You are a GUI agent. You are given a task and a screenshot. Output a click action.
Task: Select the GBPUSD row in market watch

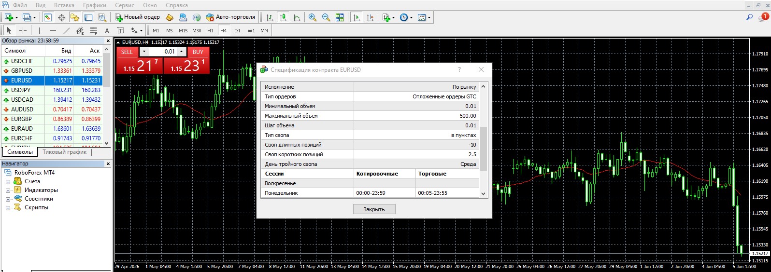click(x=55, y=71)
